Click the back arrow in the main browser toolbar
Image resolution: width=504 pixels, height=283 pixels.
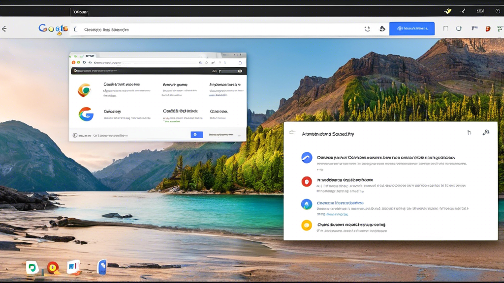click(x=4, y=29)
